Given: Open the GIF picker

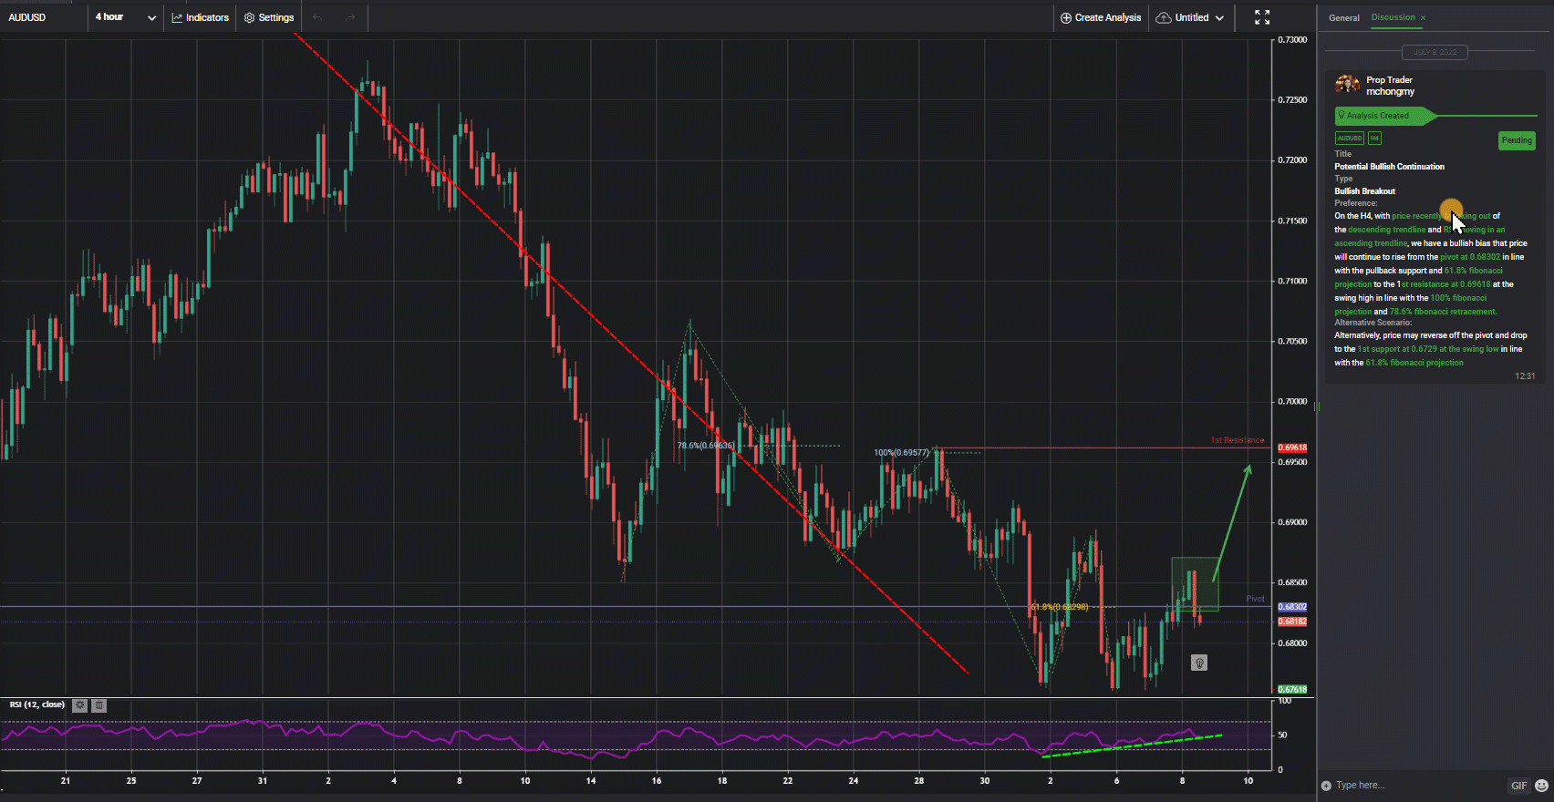Looking at the screenshot, I should 1518,786.
